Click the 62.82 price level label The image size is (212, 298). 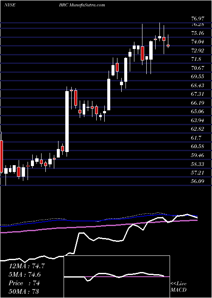pos(198,129)
